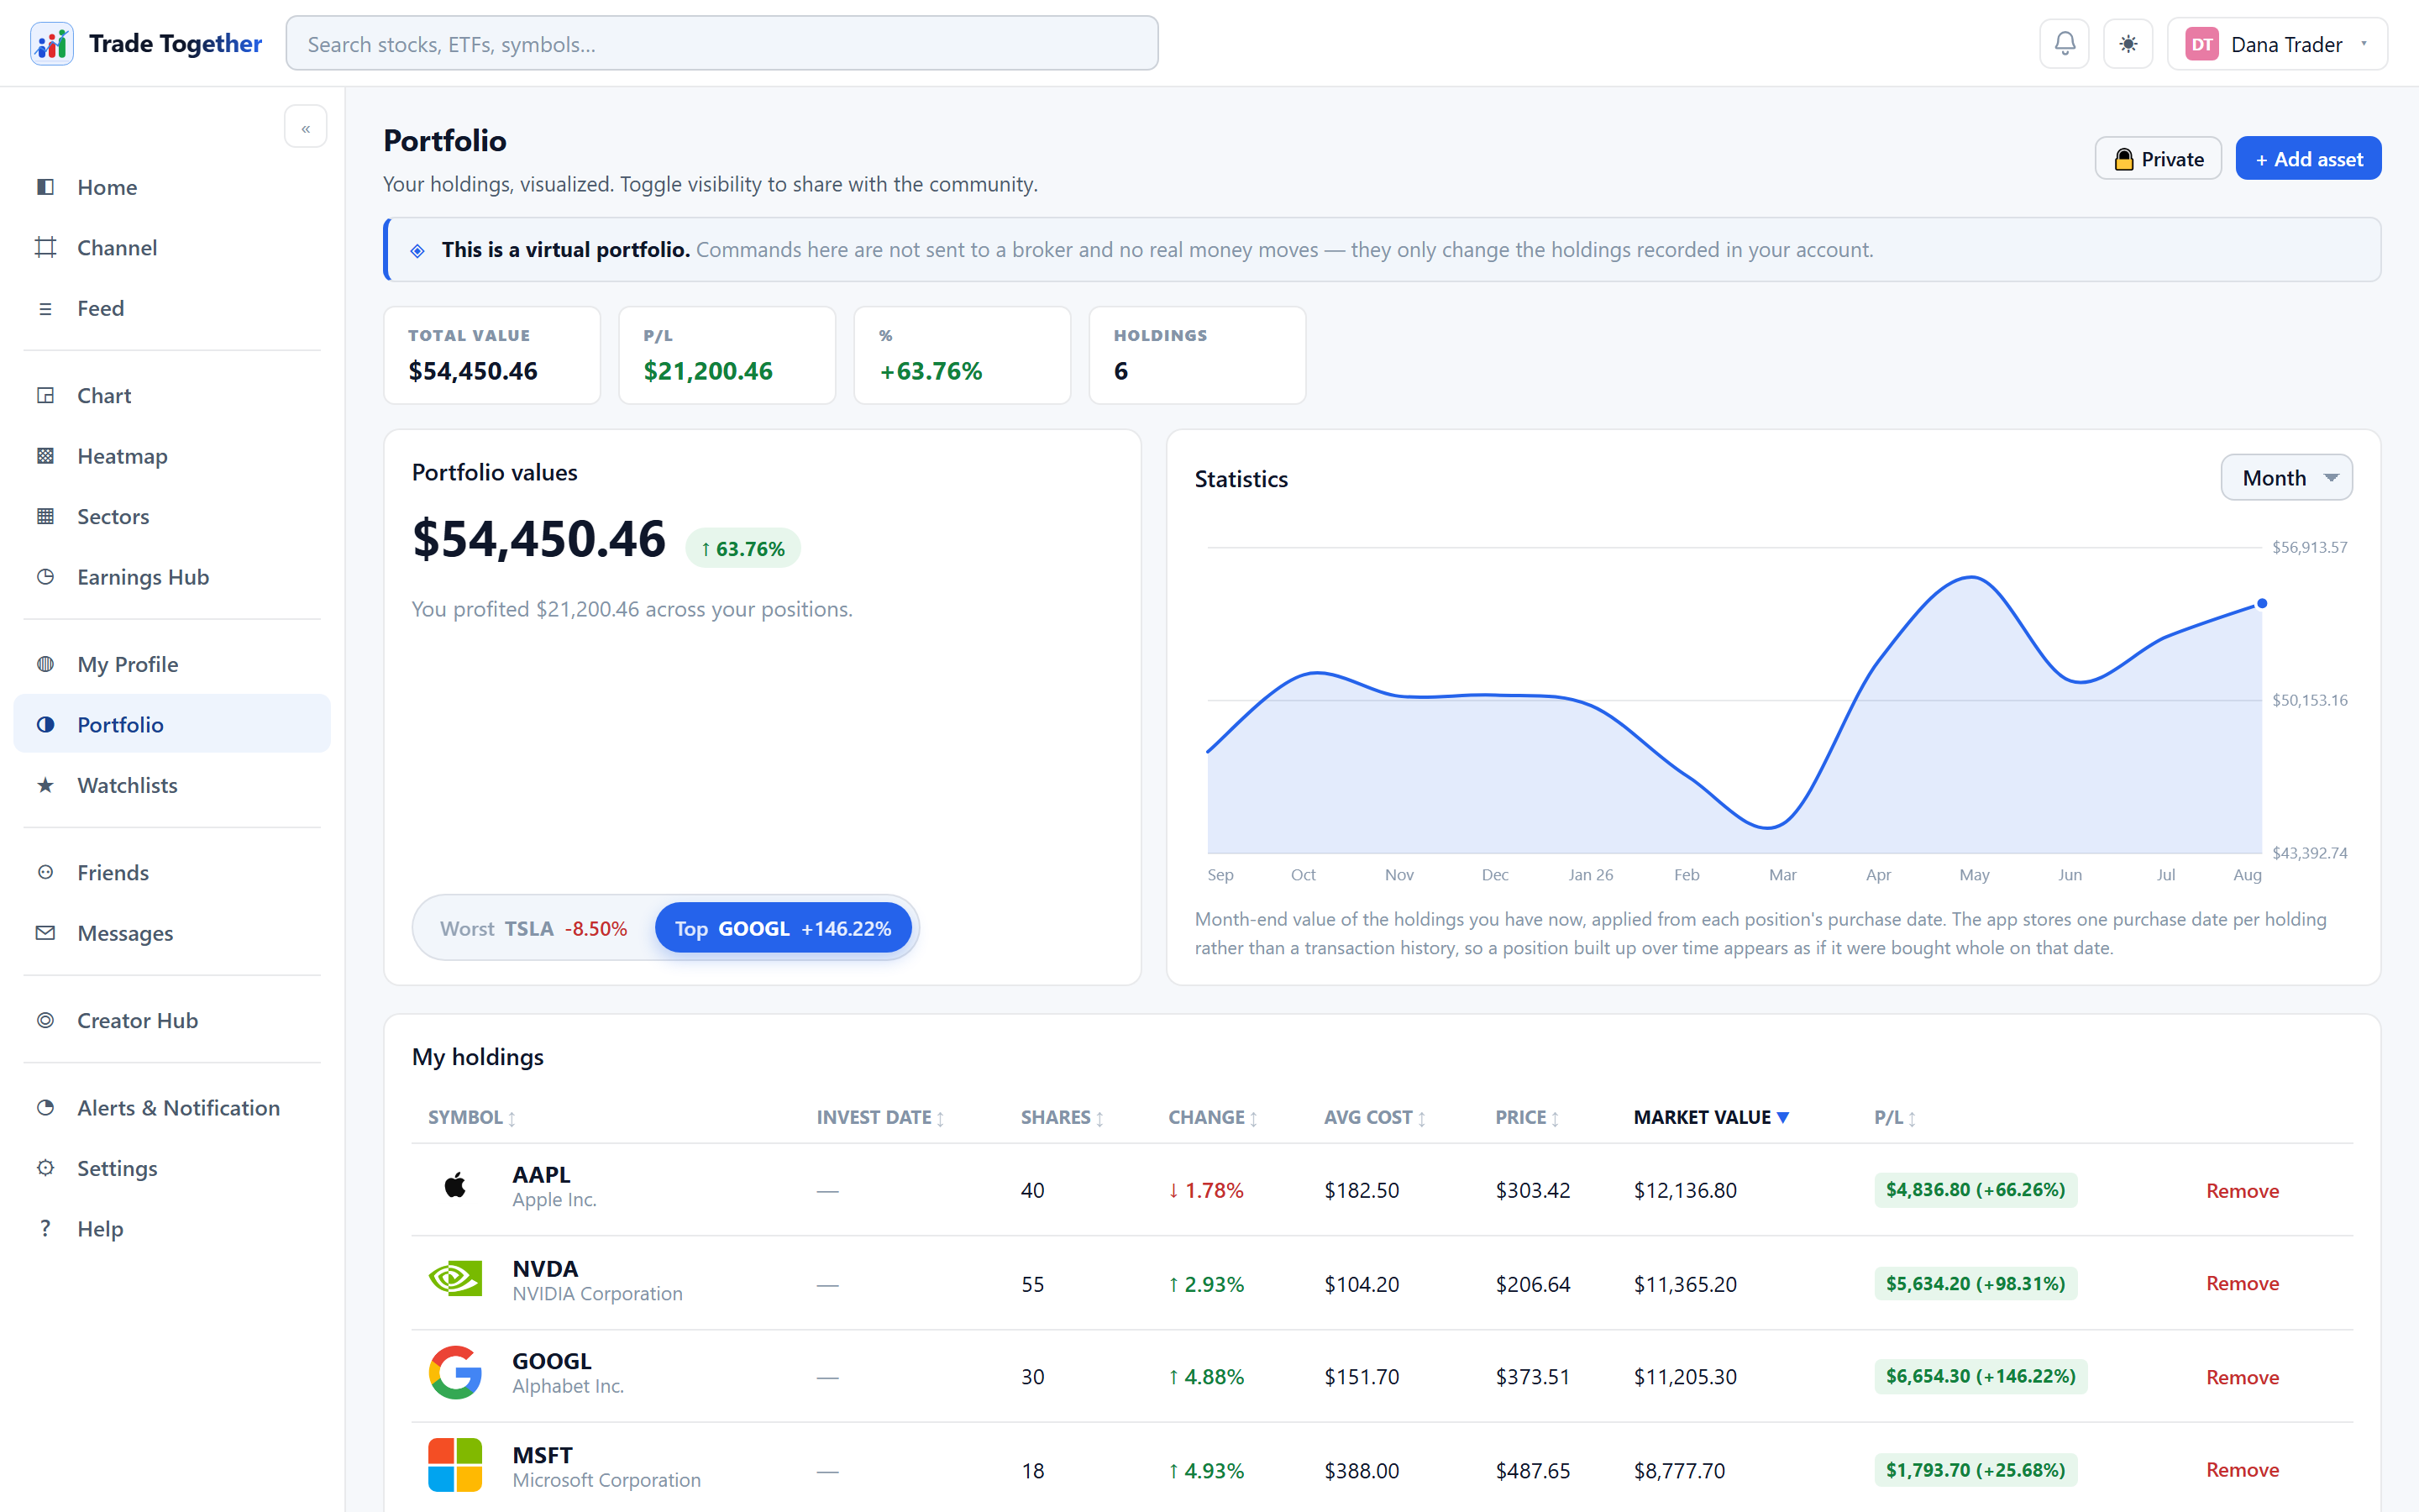Viewport: 2419px width, 1512px height.
Task: Click the Settings gear icon
Action: (45, 1168)
